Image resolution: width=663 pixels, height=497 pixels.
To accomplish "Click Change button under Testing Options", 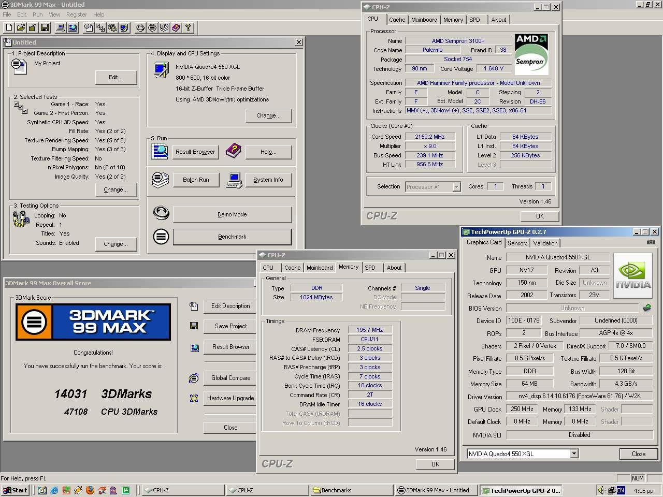I will 116,244.
